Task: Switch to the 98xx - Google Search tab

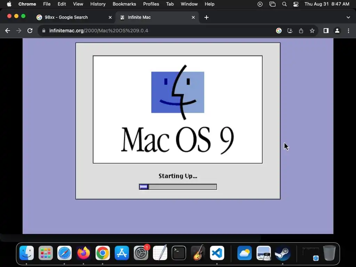Action: [74, 17]
